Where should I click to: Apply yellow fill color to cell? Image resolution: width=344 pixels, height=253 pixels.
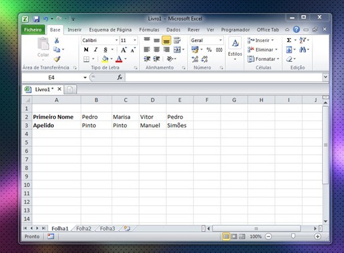[105, 59]
